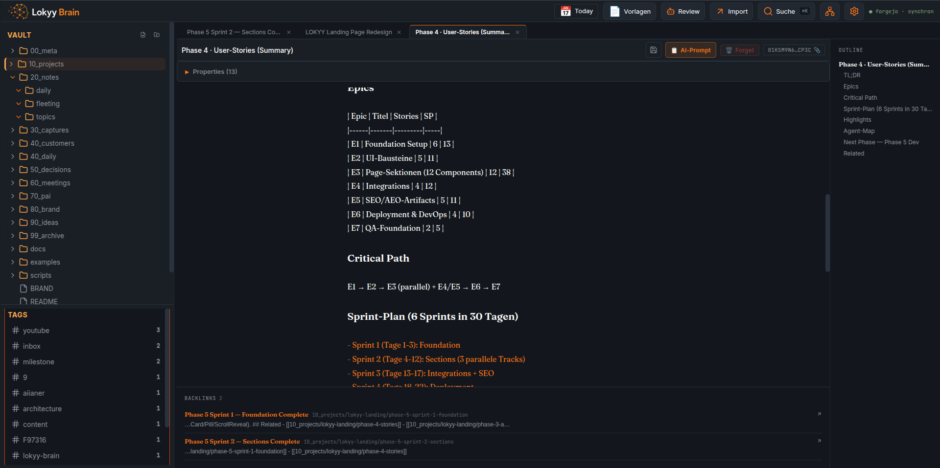Open Sprint 2 backlink external arrow icon
Screen dimensions: 940x468
(x=819, y=441)
